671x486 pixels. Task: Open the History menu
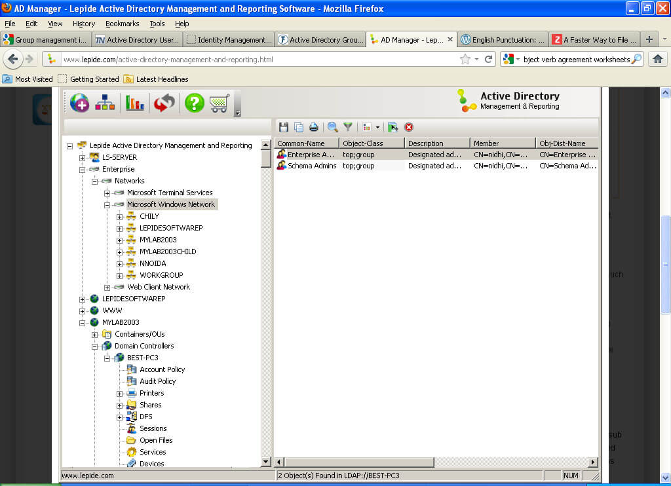pos(83,24)
